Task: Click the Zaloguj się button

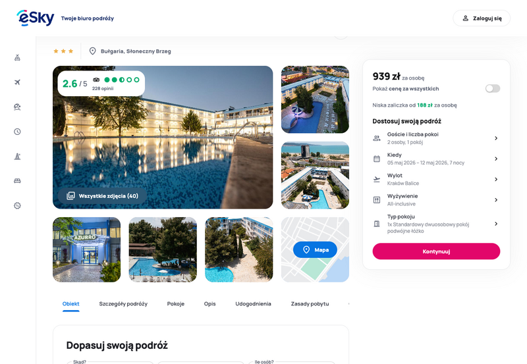Action: click(x=482, y=18)
